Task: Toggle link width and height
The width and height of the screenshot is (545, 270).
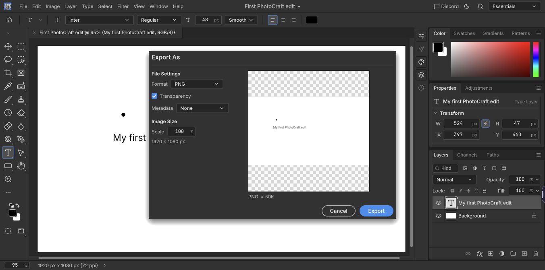Action: 485,124
